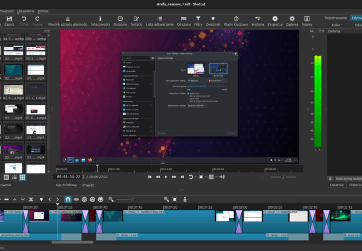Click player scrub bar at 00:04:00
362x251 pixels.
click(x=161, y=169)
